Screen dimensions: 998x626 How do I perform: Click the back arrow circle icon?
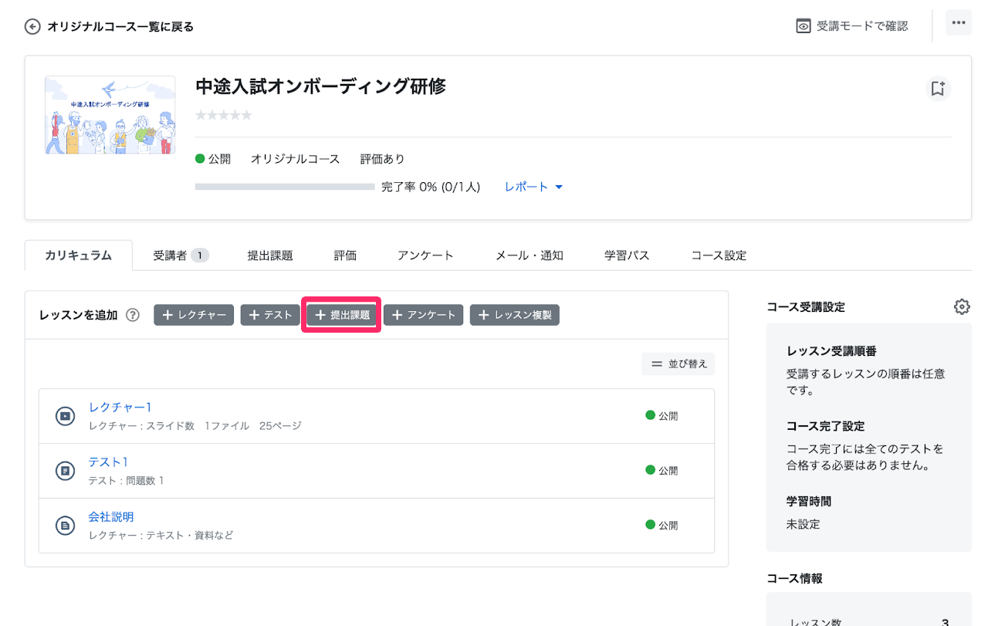32,27
